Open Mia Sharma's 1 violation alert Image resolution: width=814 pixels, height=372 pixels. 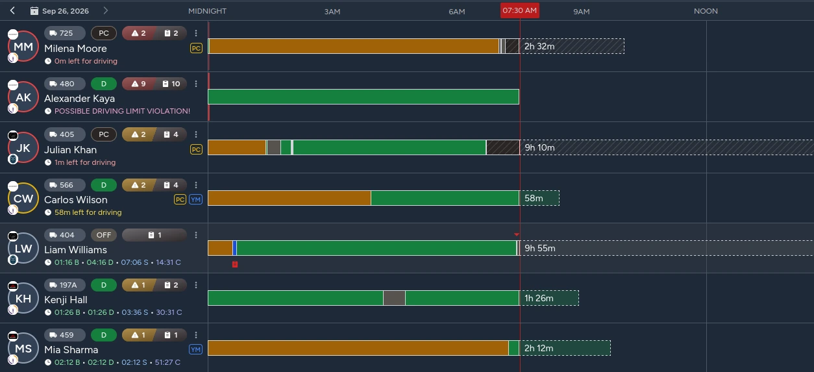click(138, 335)
